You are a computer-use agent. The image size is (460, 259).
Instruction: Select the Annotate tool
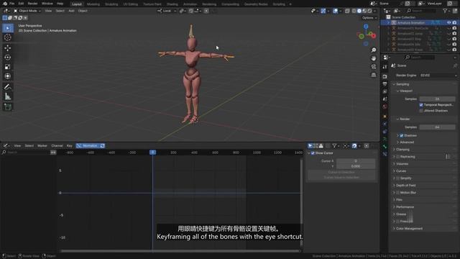click(x=8, y=86)
